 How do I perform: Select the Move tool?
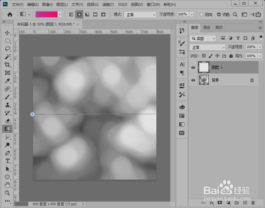[x=7, y=33]
